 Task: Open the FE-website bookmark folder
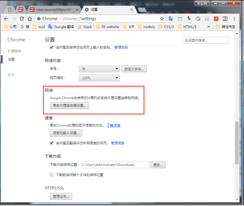[x=107, y=27]
